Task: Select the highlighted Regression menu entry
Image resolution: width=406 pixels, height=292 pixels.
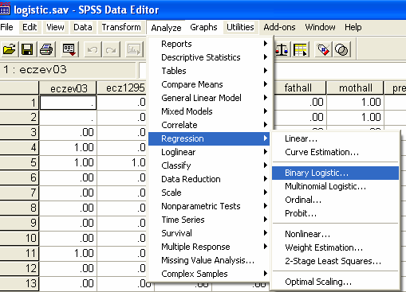Action: (x=209, y=138)
